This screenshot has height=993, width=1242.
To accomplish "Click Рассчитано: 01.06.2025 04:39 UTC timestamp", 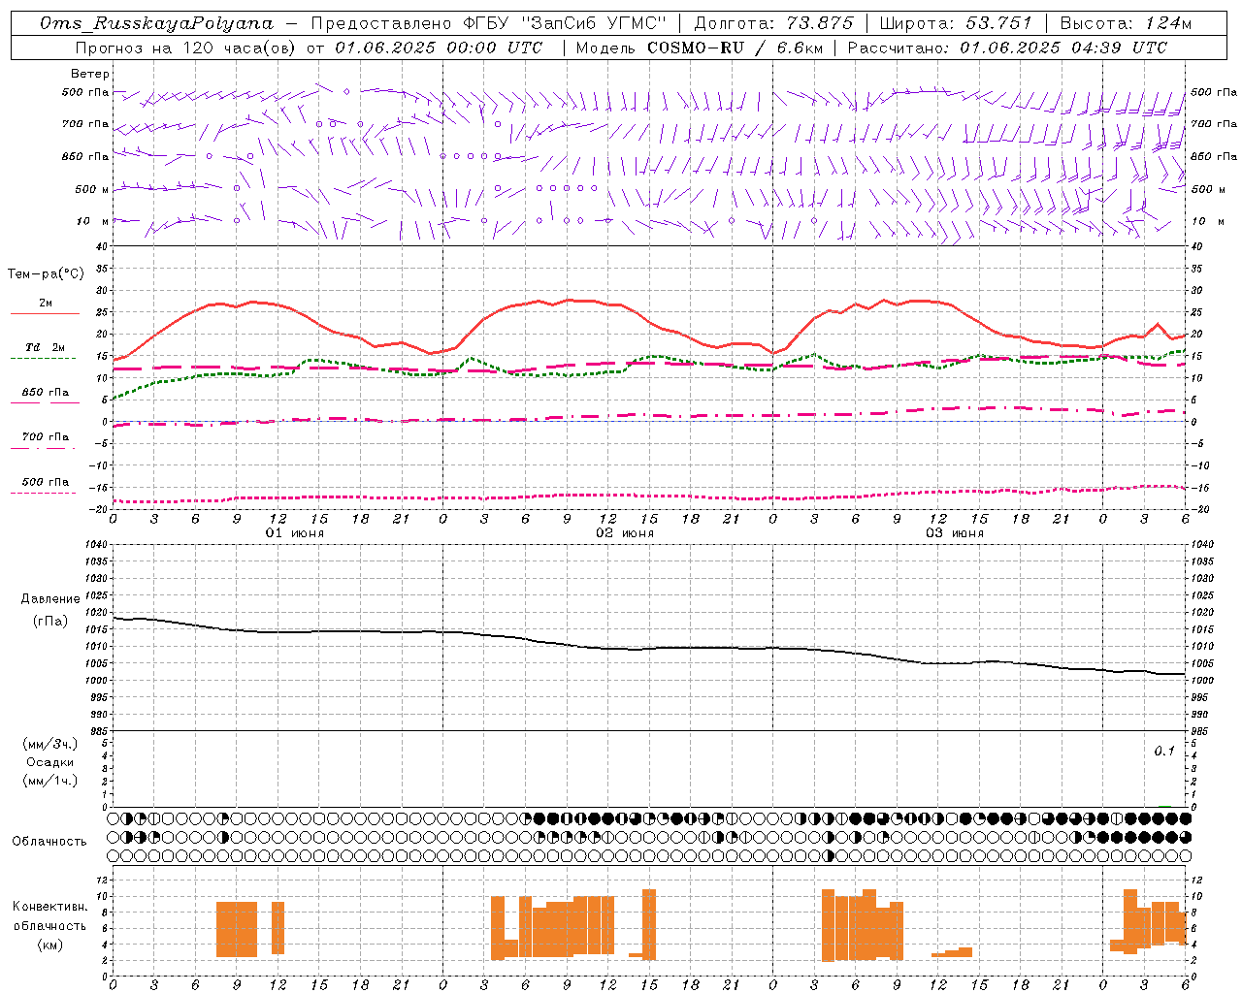I will (x=1007, y=48).
